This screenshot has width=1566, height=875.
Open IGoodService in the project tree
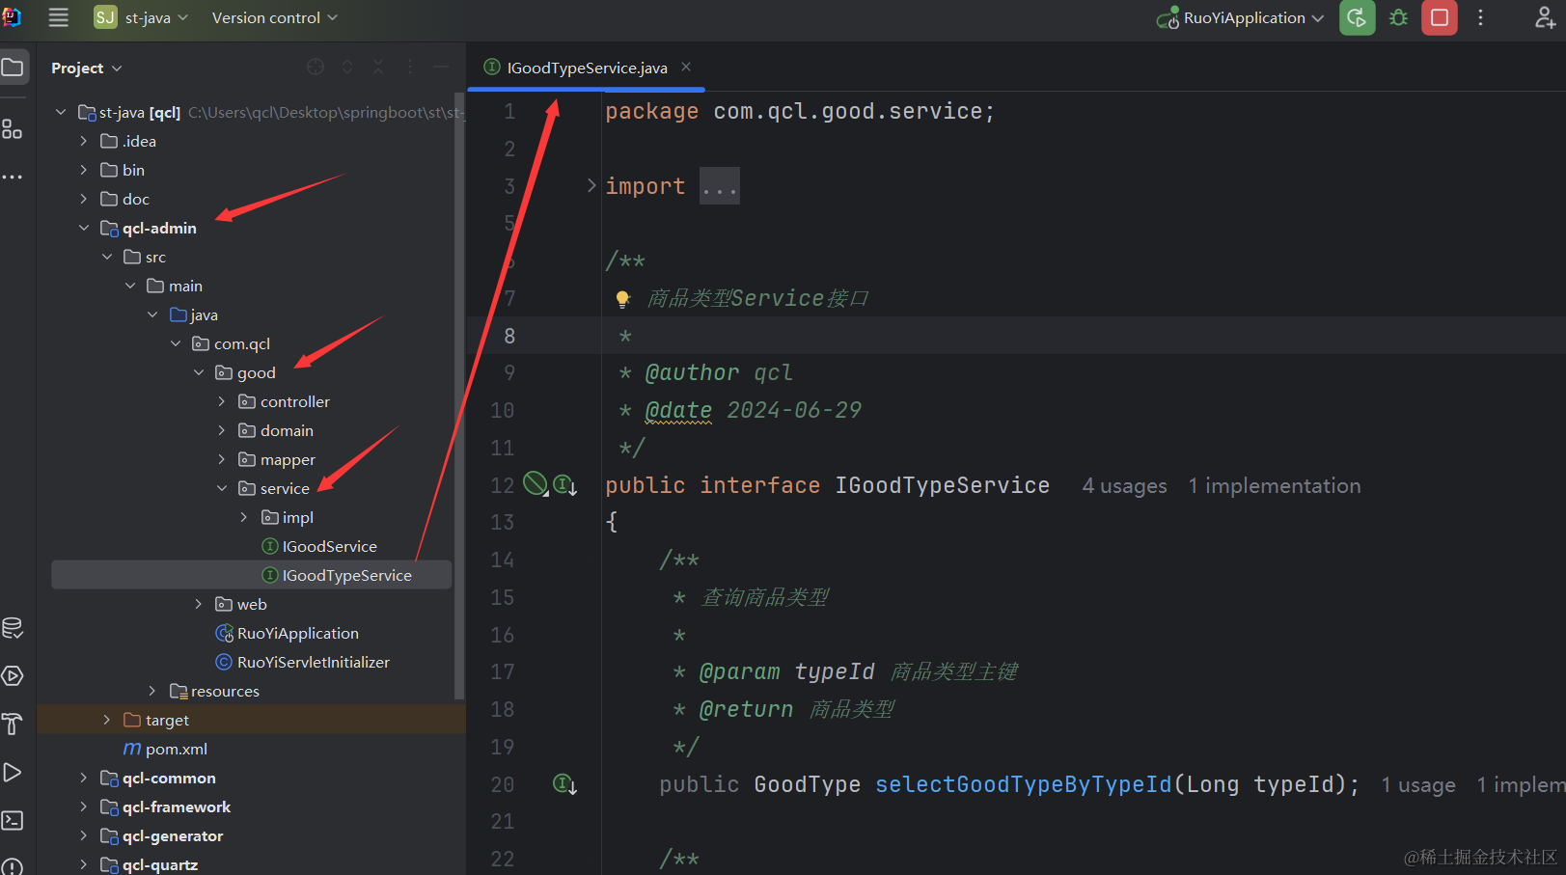[x=329, y=547]
